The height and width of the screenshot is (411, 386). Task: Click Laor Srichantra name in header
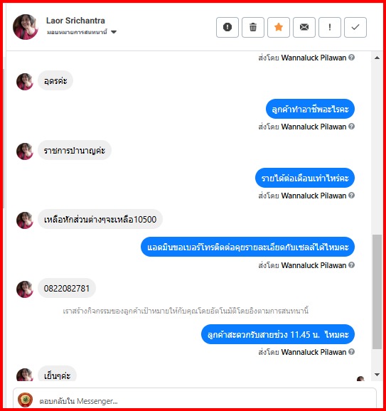click(x=75, y=21)
